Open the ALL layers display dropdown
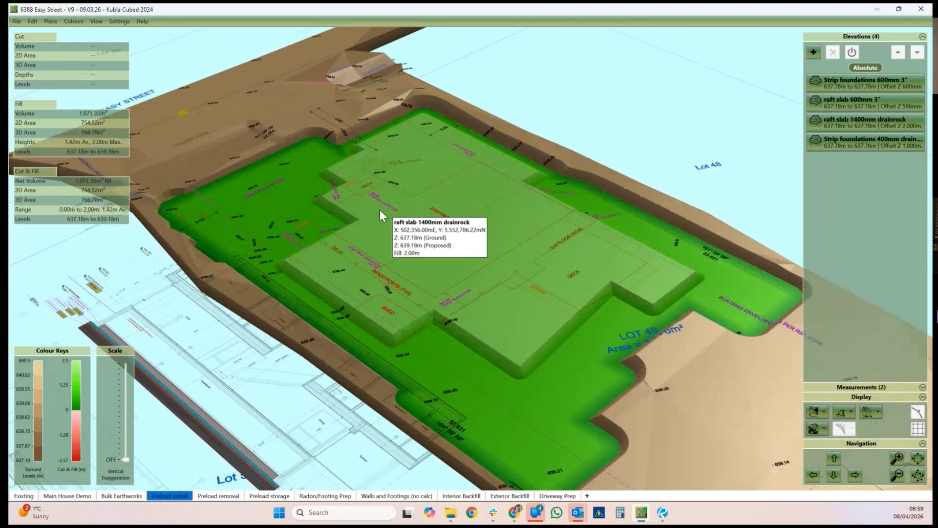Viewport: 938px width, 528px height. (x=871, y=412)
